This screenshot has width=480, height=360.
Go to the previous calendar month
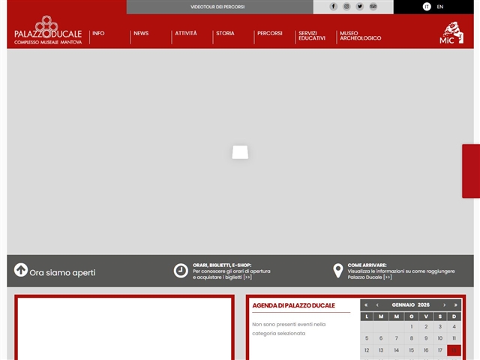377,305
